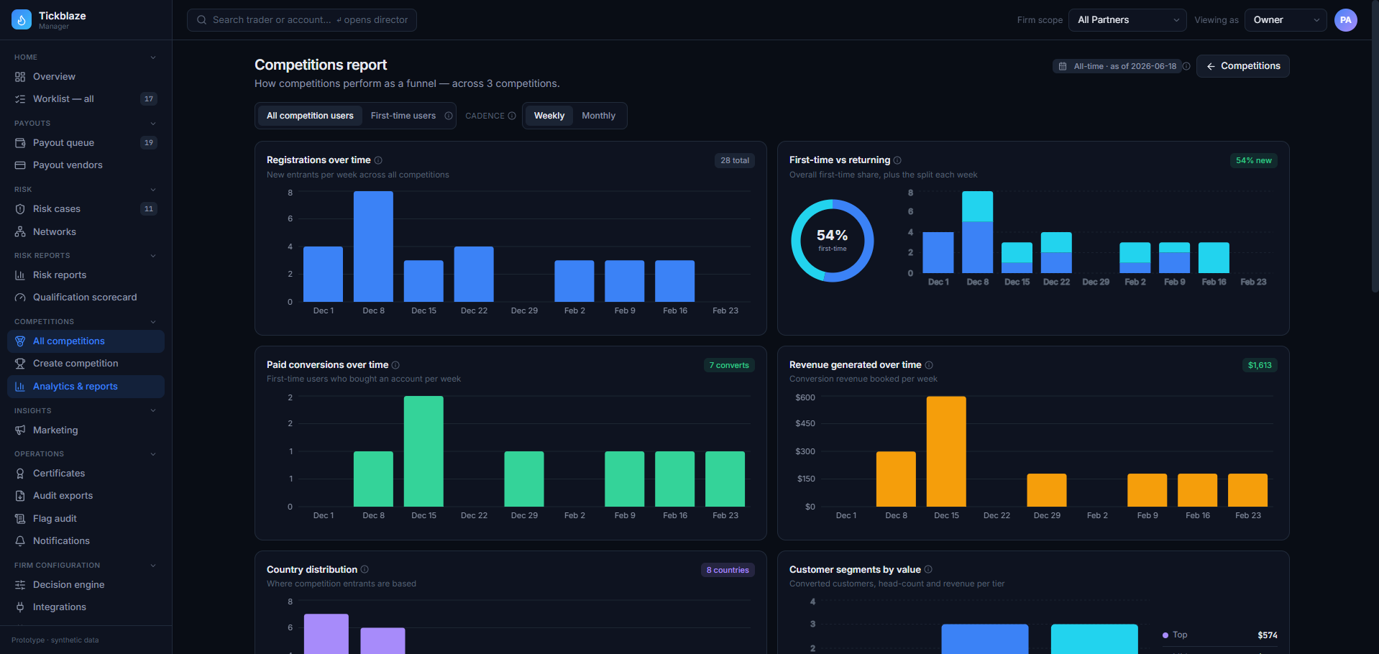Click the 54% first-time donut chart
1379x654 pixels.
833,241
